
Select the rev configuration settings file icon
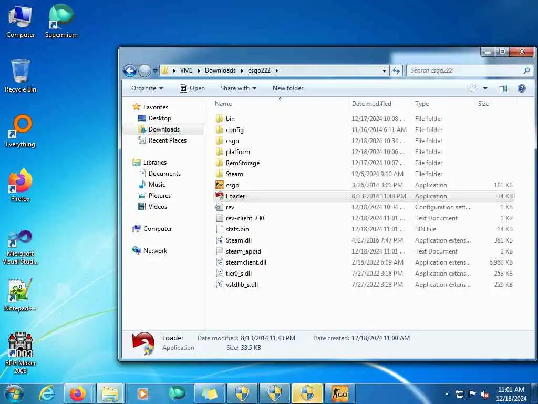[219, 207]
